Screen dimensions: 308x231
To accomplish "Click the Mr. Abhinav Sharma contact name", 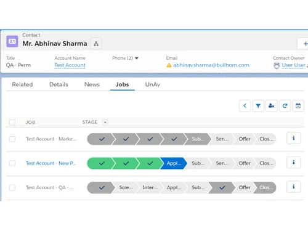I will coord(55,44).
